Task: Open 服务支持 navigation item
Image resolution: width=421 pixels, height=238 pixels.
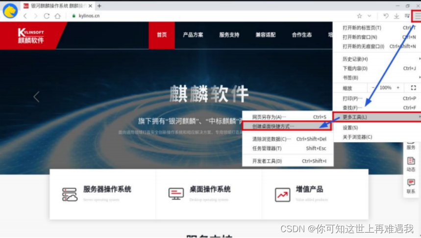Action: pyautogui.click(x=229, y=35)
